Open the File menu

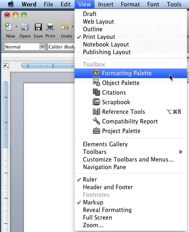[48, 4]
